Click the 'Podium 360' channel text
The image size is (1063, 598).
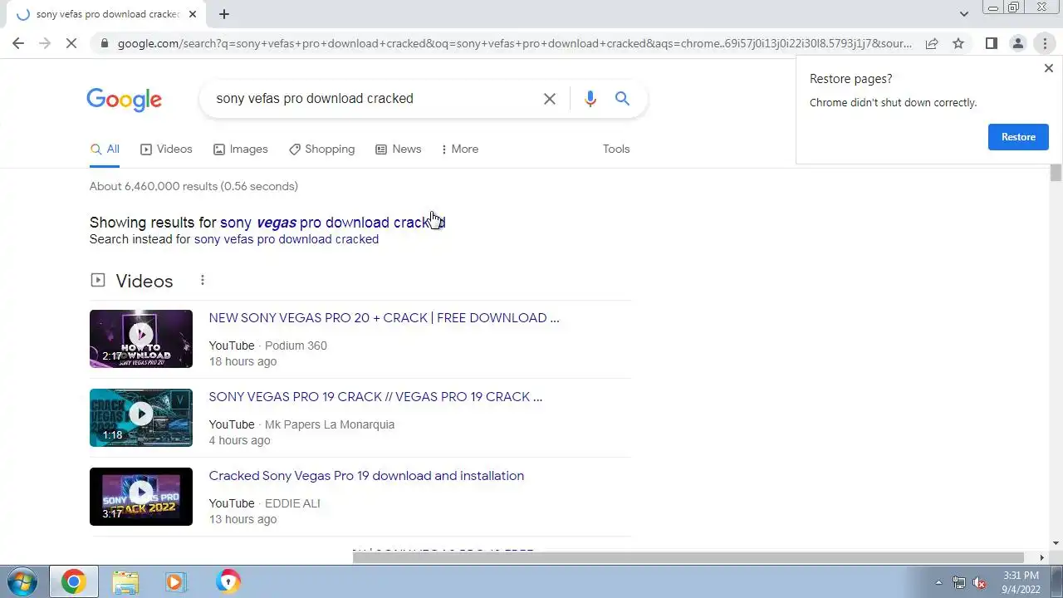296,346
